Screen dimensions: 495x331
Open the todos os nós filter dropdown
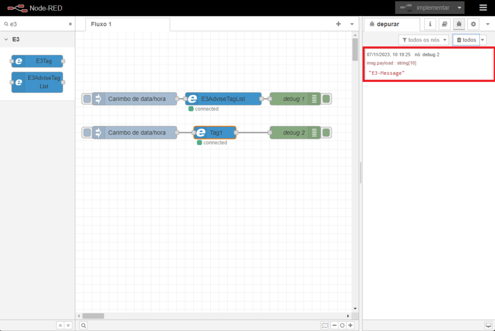[423, 40]
